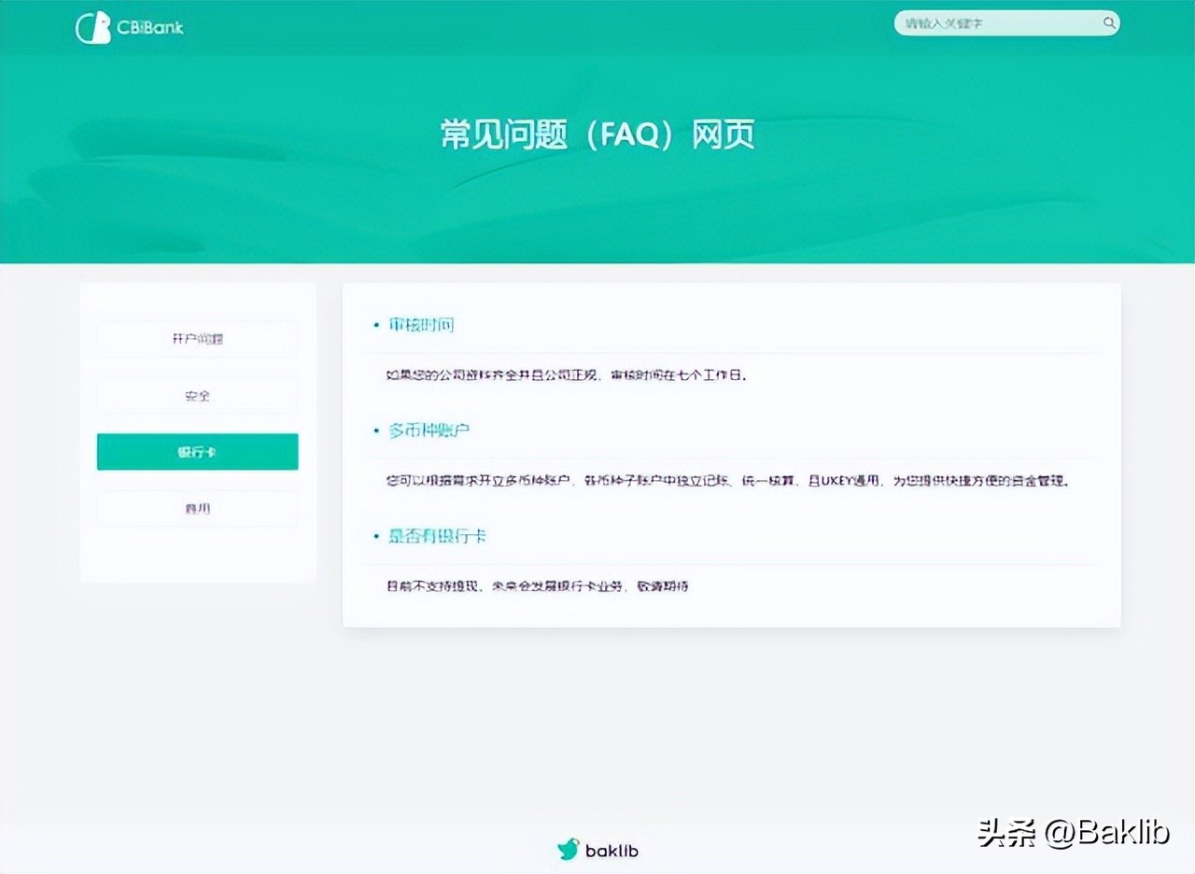The width and height of the screenshot is (1195, 874).
Task: Switch to the 安全 category
Action: pyautogui.click(x=197, y=395)
